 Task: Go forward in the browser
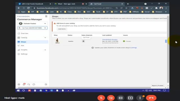point(24,8)
